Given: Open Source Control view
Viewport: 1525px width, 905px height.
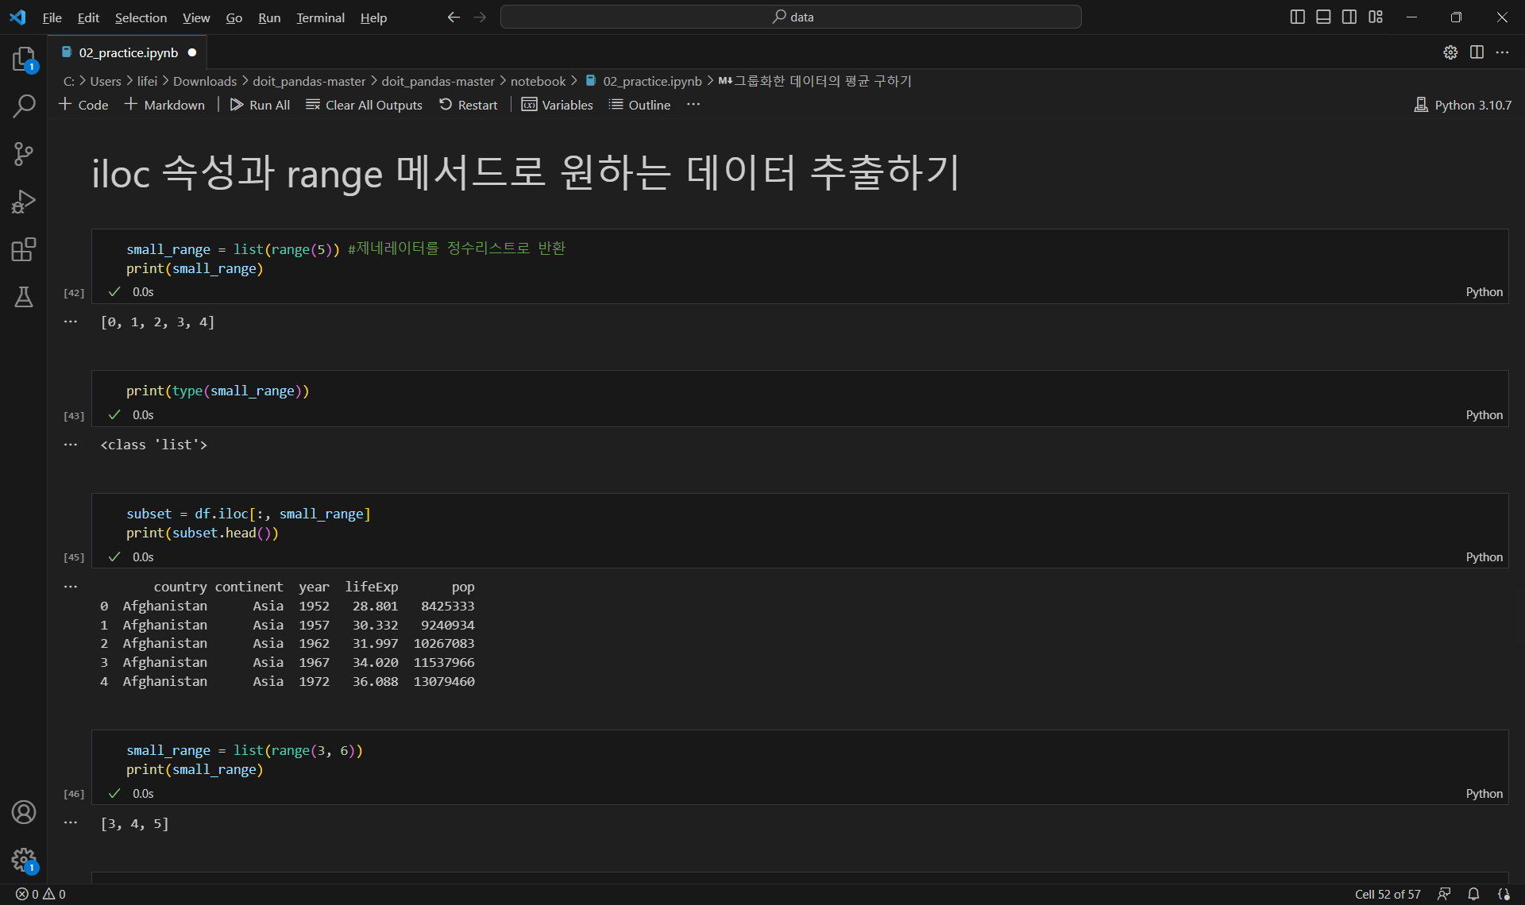Looking at the screenshot, I should (x=24, y=154).
